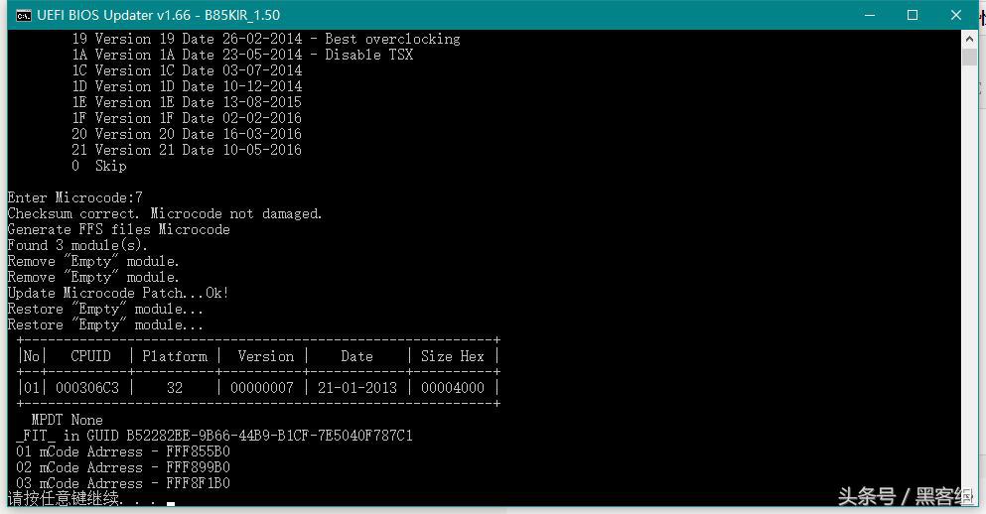Click the '02 mCode Adrress - FFF899B0' line
986x514 pixels.
[x=123, y=467]
